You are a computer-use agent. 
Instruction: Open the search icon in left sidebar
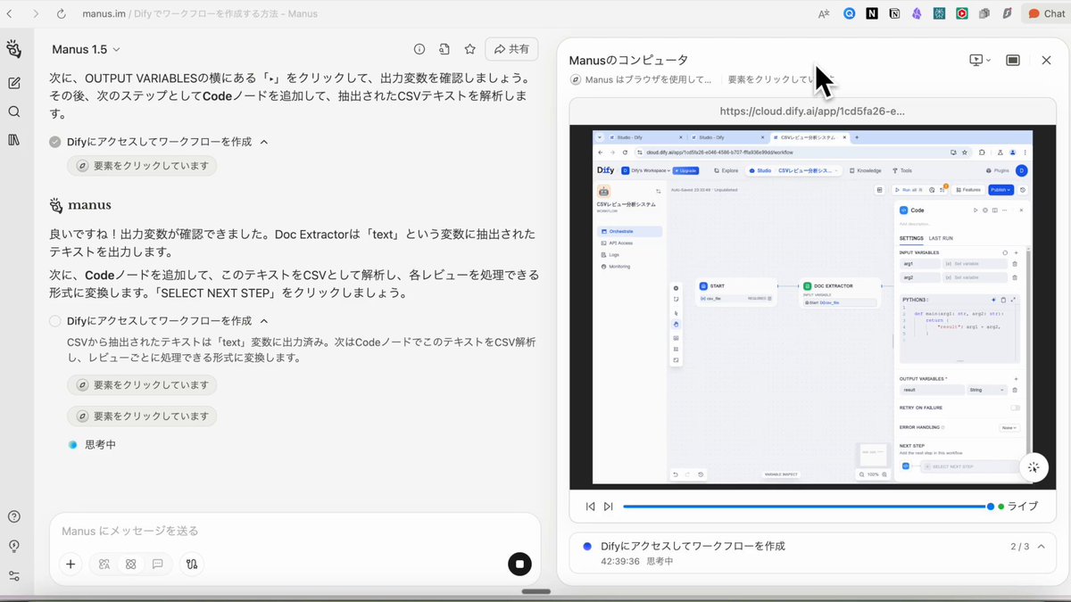[x=14, y=111]
